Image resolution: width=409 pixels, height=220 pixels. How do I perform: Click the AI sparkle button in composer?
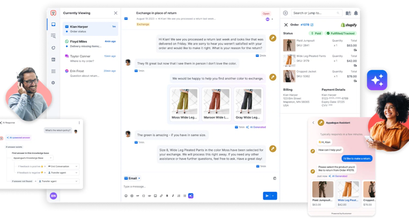pos(191,196)
